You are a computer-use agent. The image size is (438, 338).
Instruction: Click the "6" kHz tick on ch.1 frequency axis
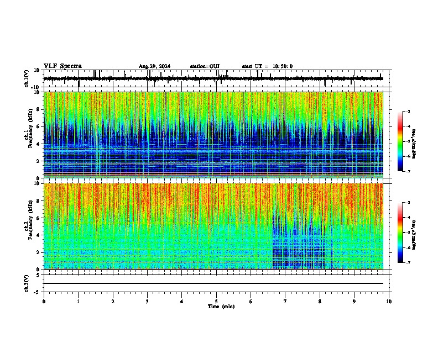pyautogui.click(x=39, y=126)
